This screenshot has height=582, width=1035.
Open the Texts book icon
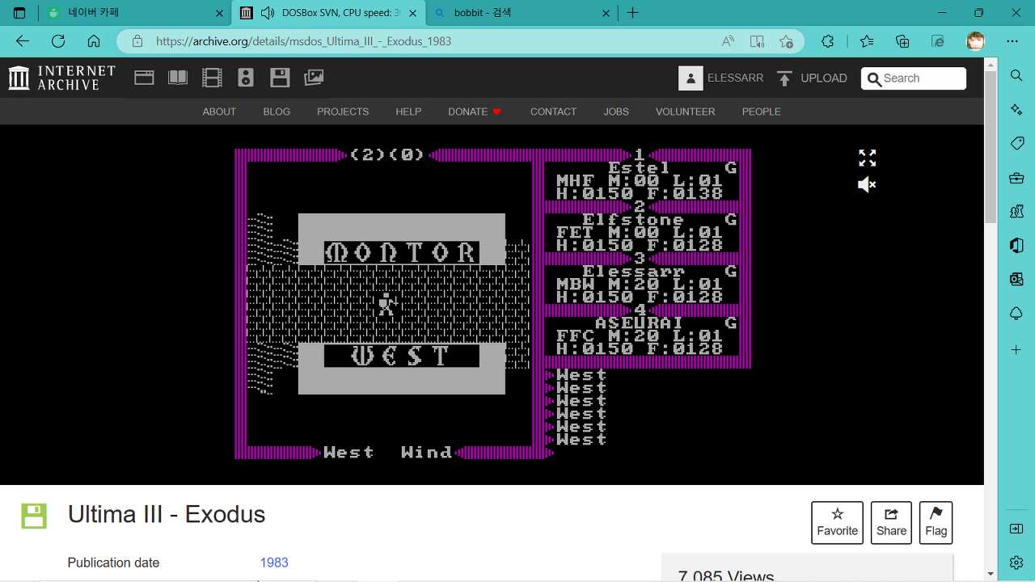(178, 78)
